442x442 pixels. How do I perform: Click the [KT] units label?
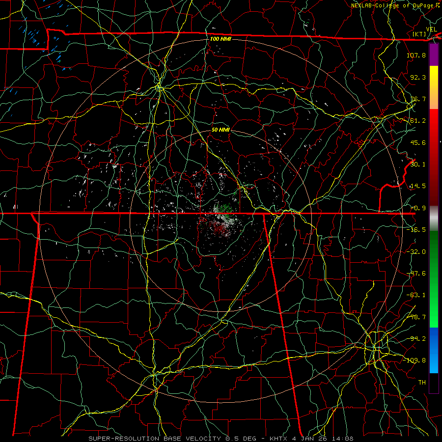click(x=419, y=34)
